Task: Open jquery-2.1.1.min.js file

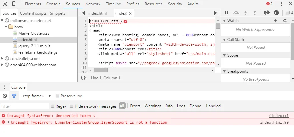Action: (x=34, y=46)
